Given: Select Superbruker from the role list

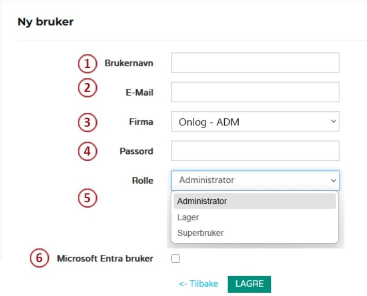Looking at the screenshot, I should click(x=200, y=233).
